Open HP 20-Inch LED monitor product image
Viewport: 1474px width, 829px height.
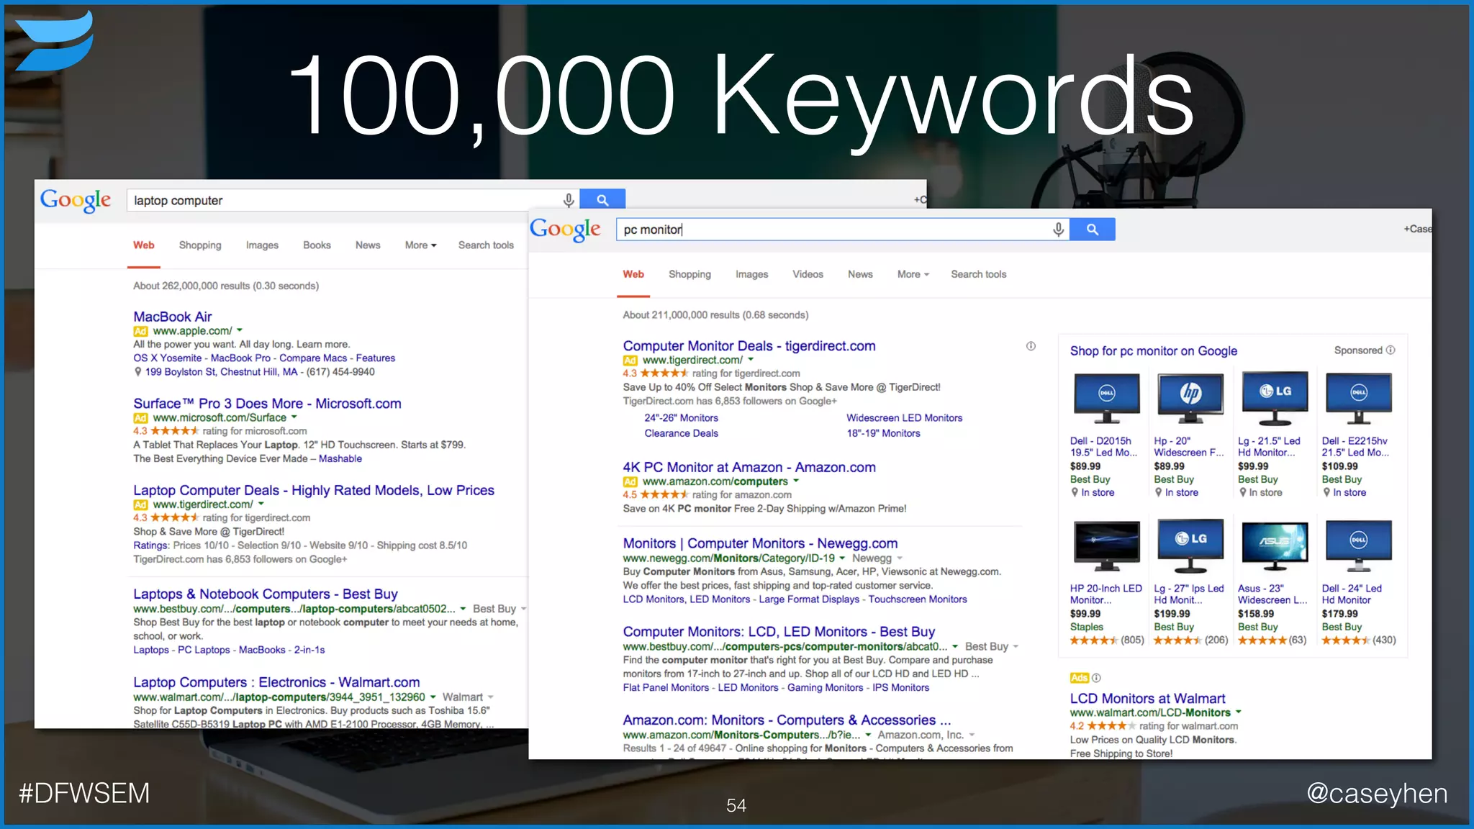pyautogui.click(x=1106, y=546)
